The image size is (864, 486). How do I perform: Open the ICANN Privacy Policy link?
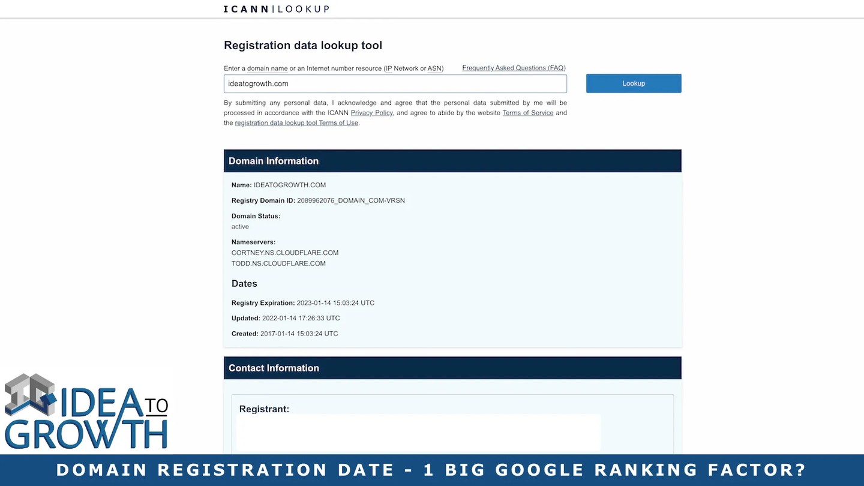[371, 113]
